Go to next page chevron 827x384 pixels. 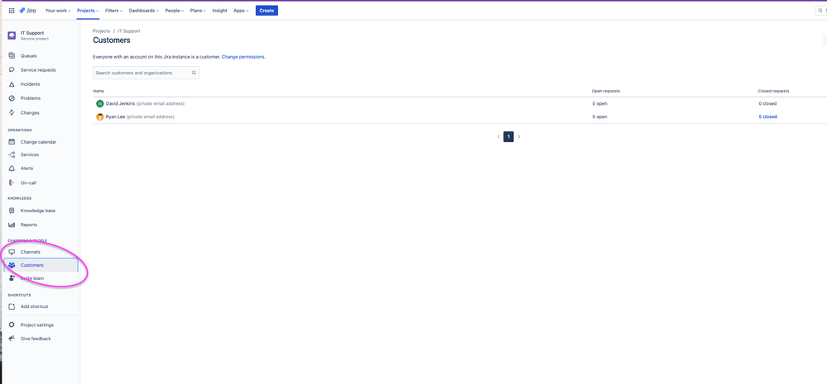(x=519, y=137)
